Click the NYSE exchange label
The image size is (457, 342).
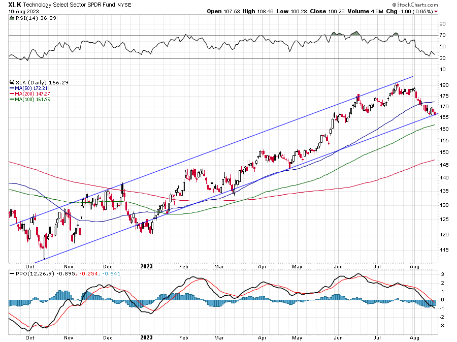(124, 5)
